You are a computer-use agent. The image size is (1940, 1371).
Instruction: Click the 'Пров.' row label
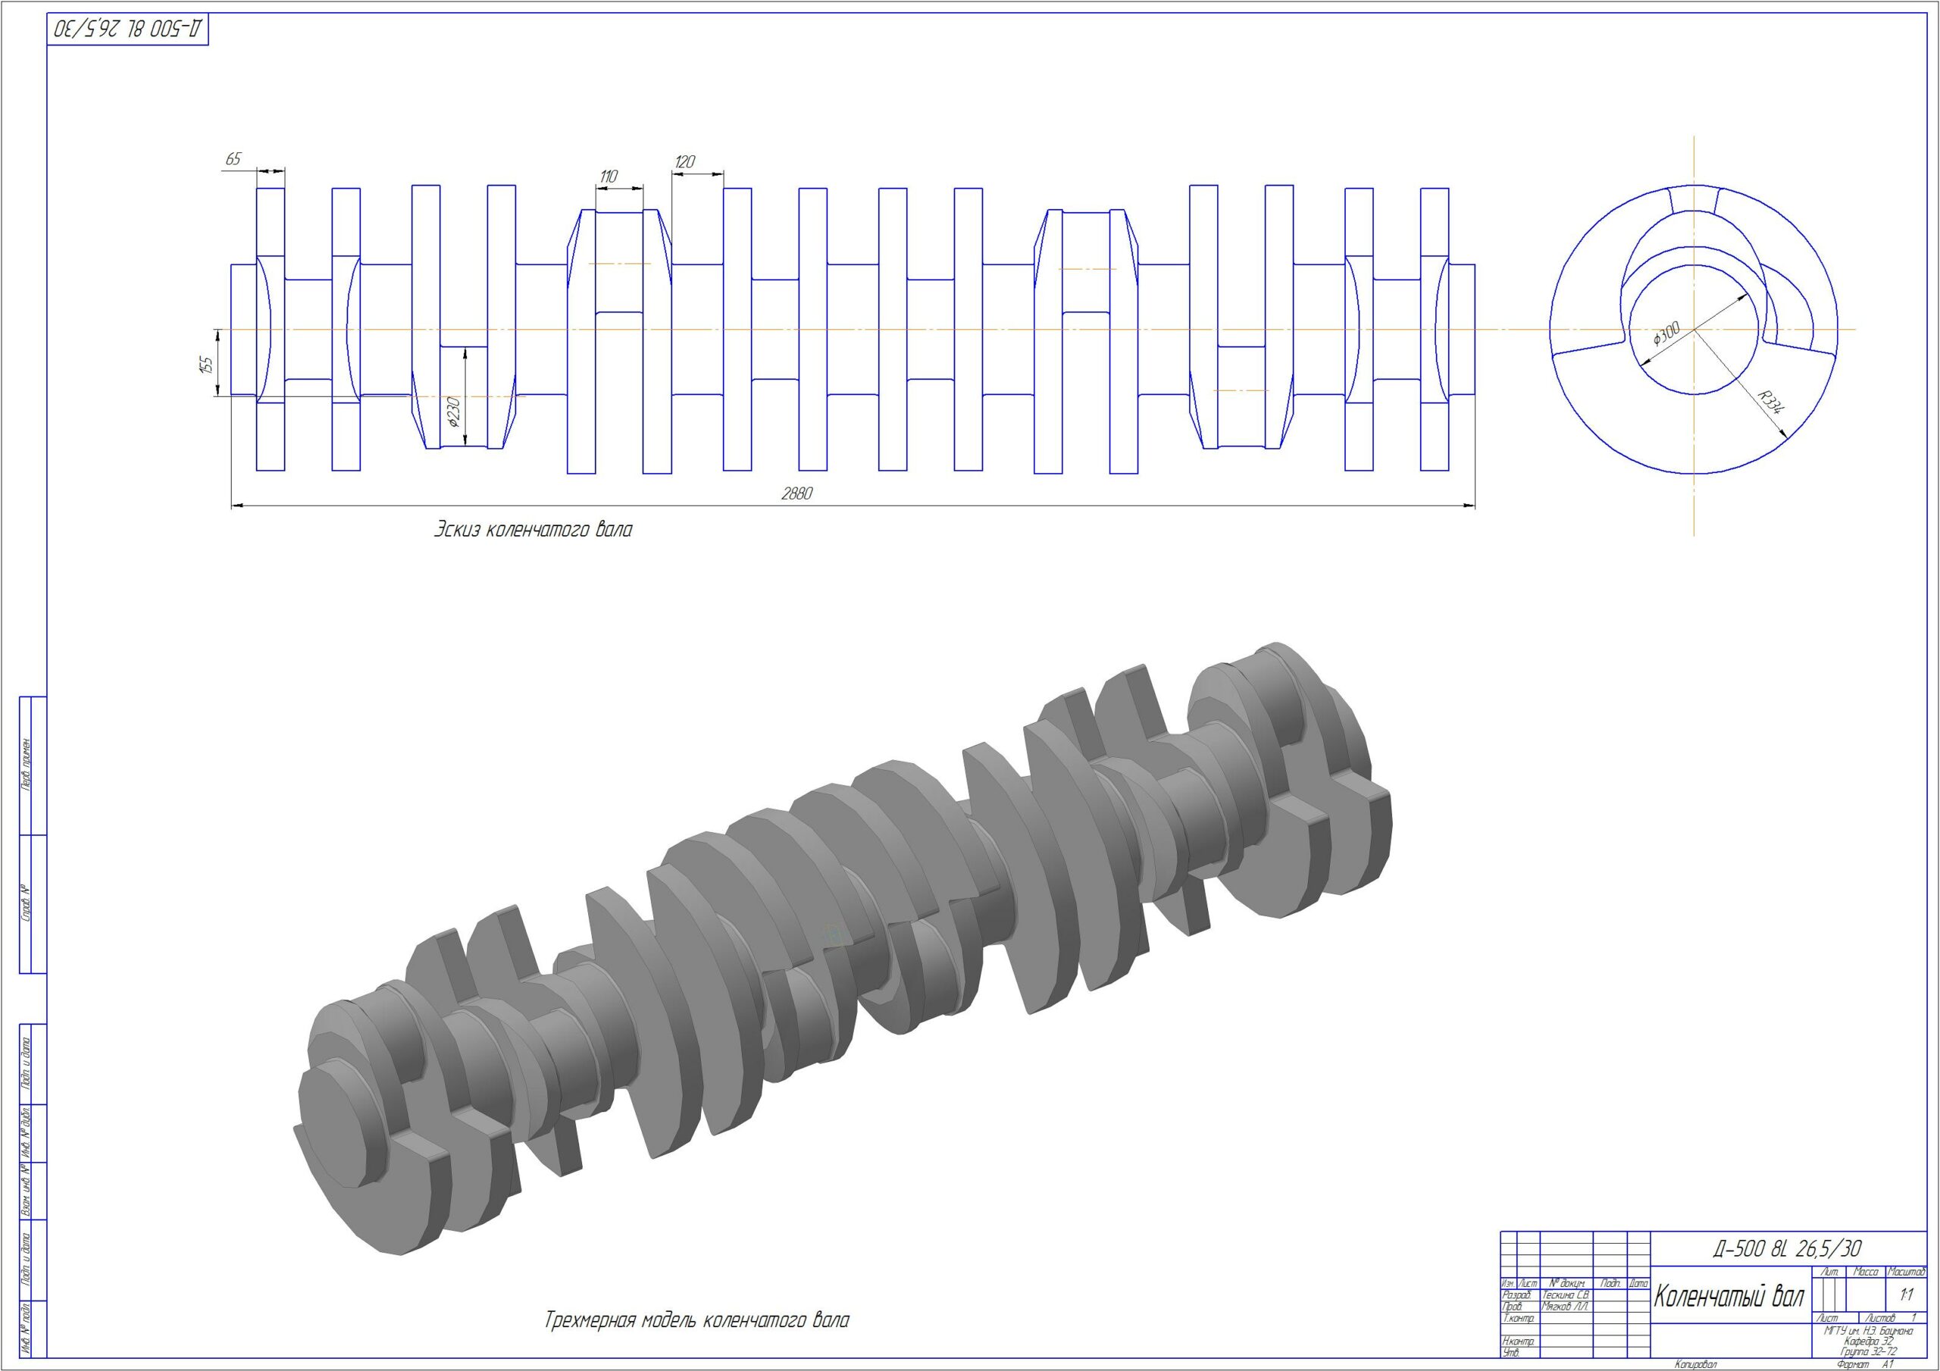[1513, 1307]
